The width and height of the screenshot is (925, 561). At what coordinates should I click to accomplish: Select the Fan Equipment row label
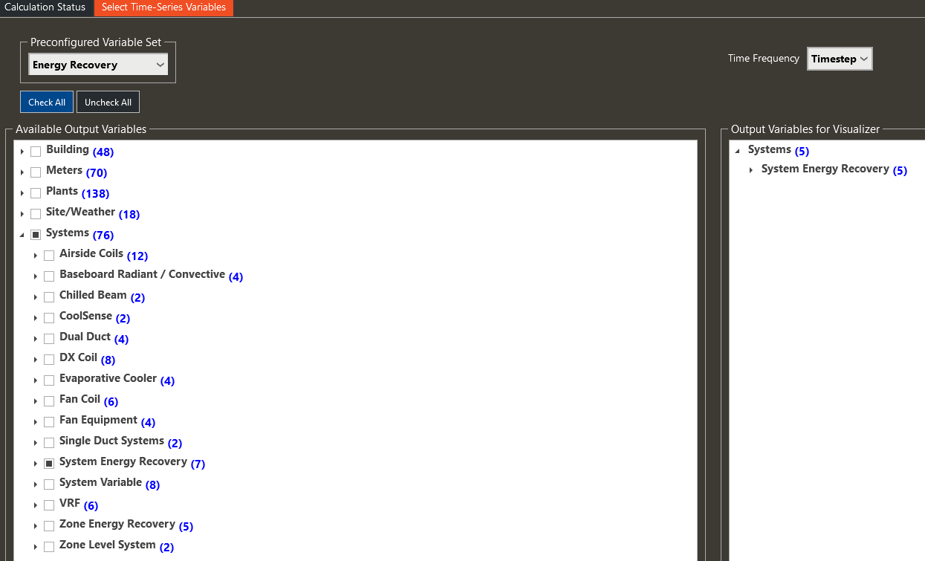(98, 420)
